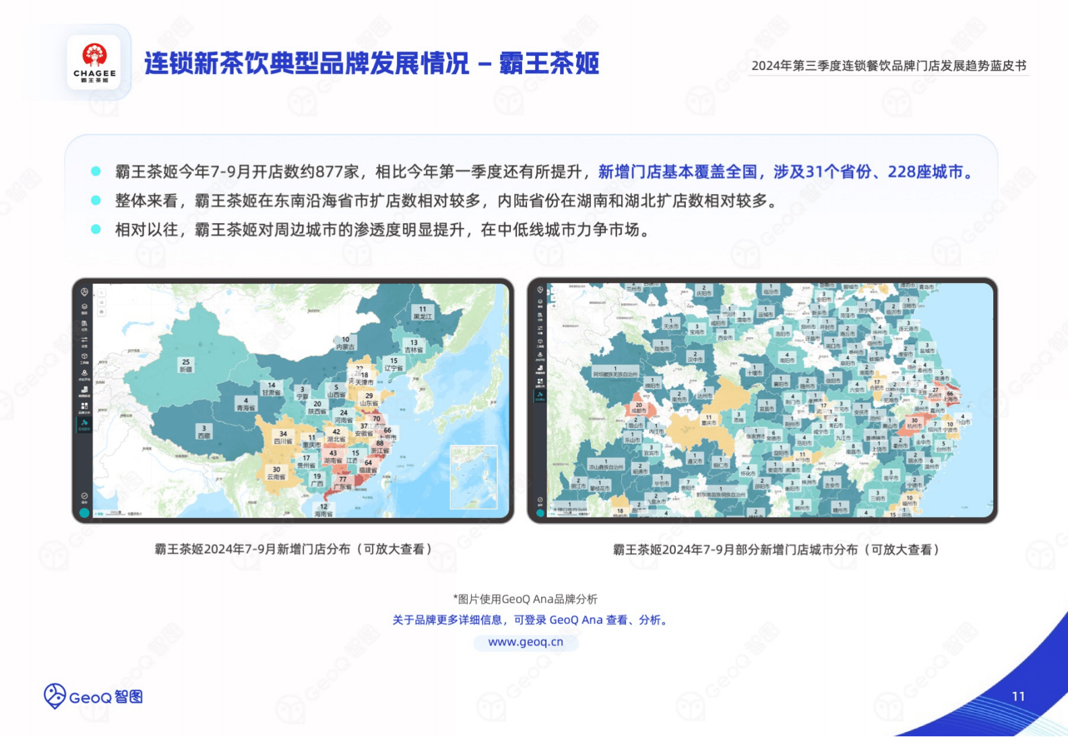Click 保存 save icon in left map sidebar

(84, 497)
